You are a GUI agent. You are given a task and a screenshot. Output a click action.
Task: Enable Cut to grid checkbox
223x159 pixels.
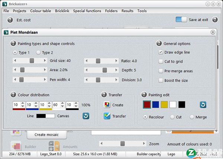coord(161,62)
